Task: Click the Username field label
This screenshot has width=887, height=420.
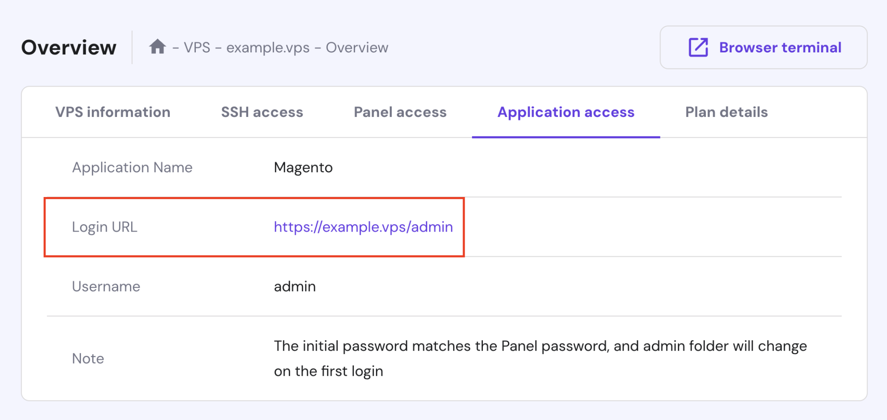Action: point(106,286)
